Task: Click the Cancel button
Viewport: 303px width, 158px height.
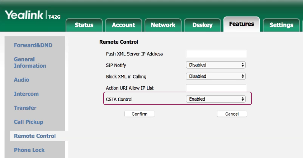Action: pyautogui.click(x=232, y=114)
